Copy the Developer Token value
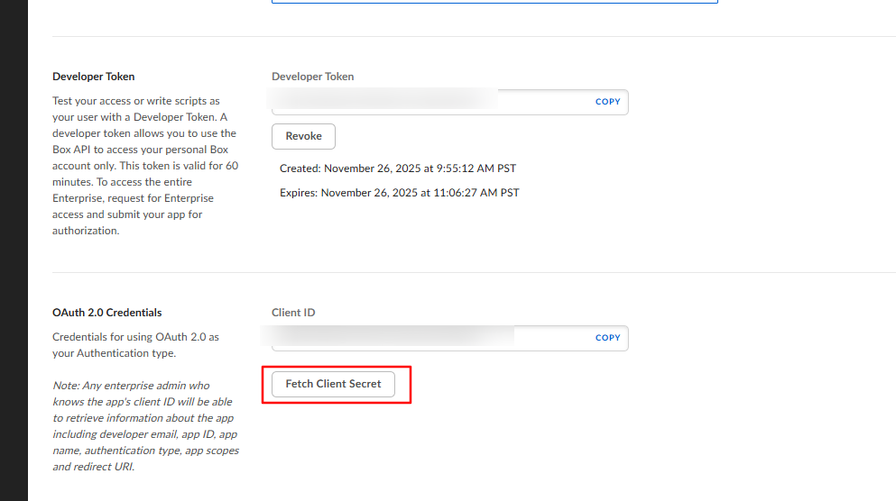896x501 pixels. (607, 102)
